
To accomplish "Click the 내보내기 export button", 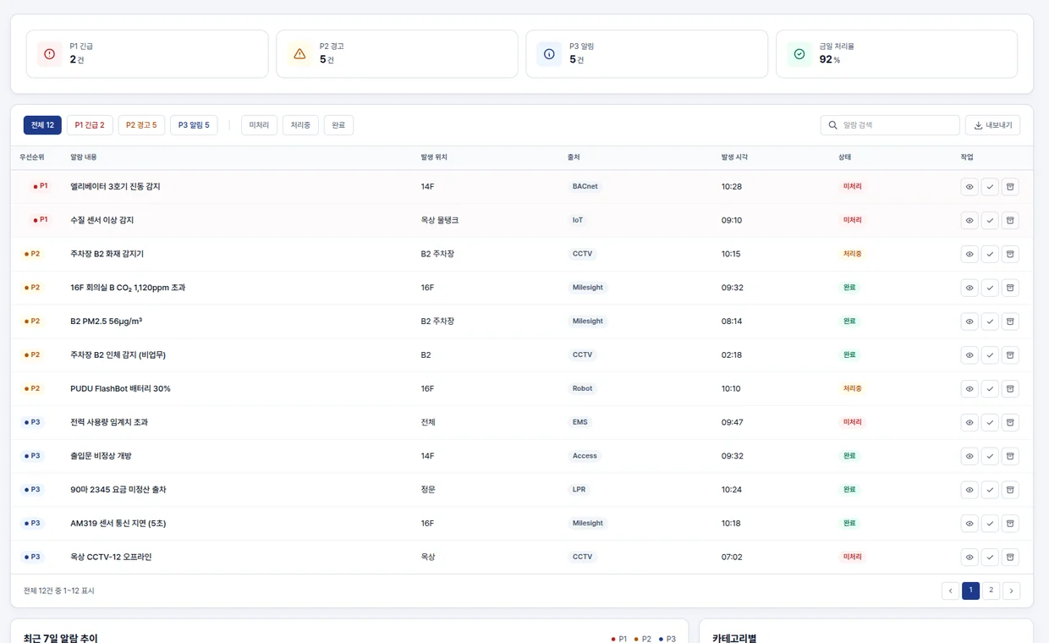I will (992, 125).
